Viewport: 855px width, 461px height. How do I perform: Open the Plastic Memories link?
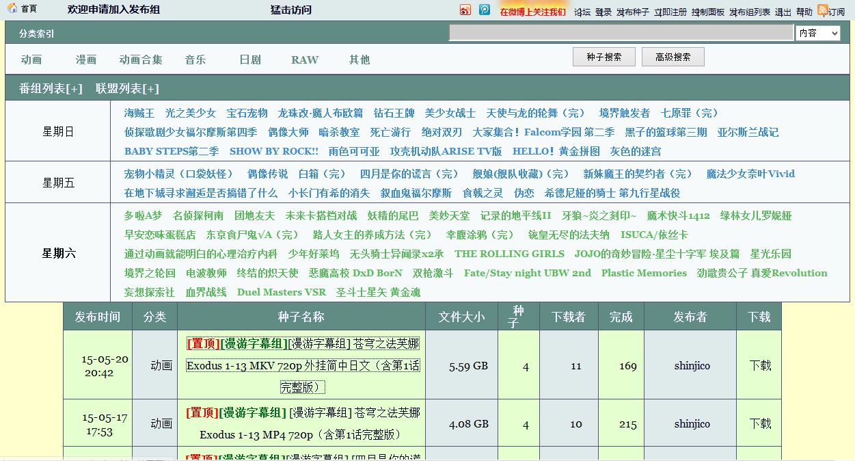pyautogui.click(x=644, y=273)
